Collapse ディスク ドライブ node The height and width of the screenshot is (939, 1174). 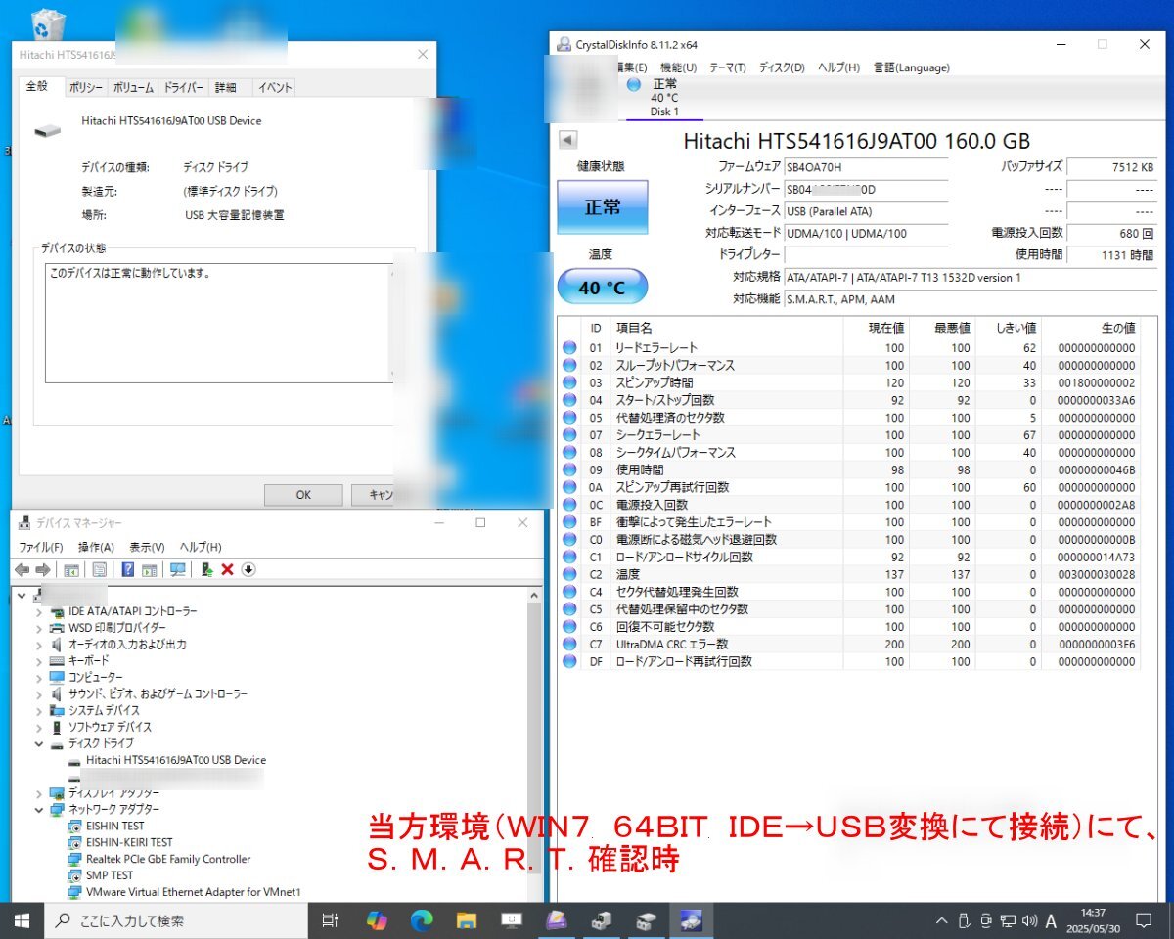[39, 743]
